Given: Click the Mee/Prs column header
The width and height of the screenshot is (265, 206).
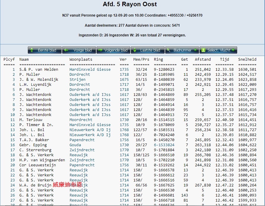Looking at the screenshot, I should coord(141,59).
